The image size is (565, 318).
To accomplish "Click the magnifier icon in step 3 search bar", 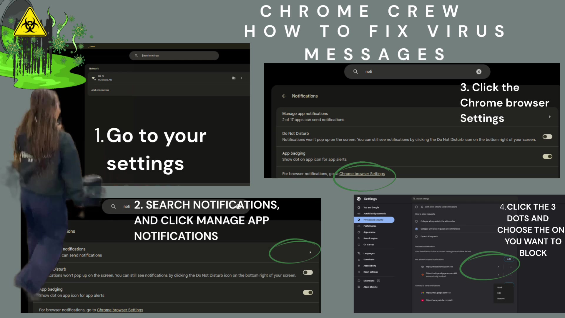I will tap(355, 72).
